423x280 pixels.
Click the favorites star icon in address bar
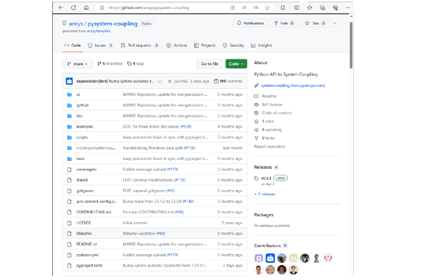click(268, 8)
